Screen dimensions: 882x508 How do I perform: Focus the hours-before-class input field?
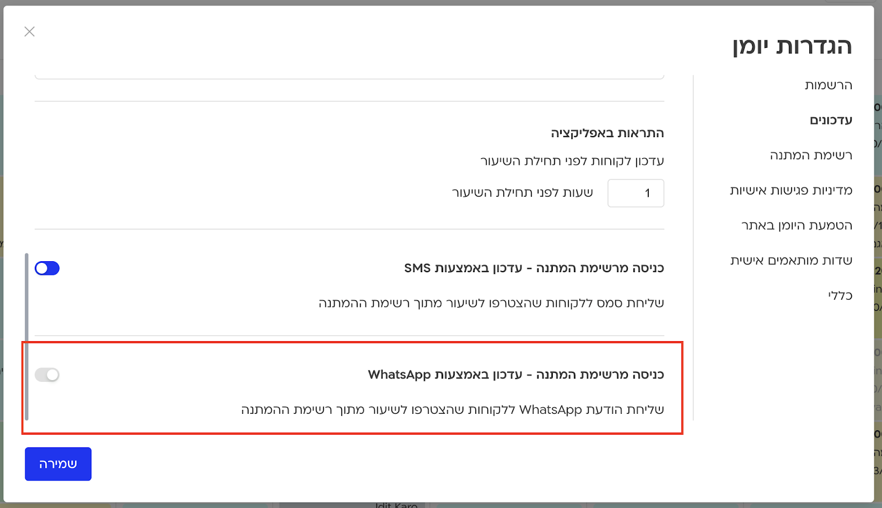(x=636, y=193)
